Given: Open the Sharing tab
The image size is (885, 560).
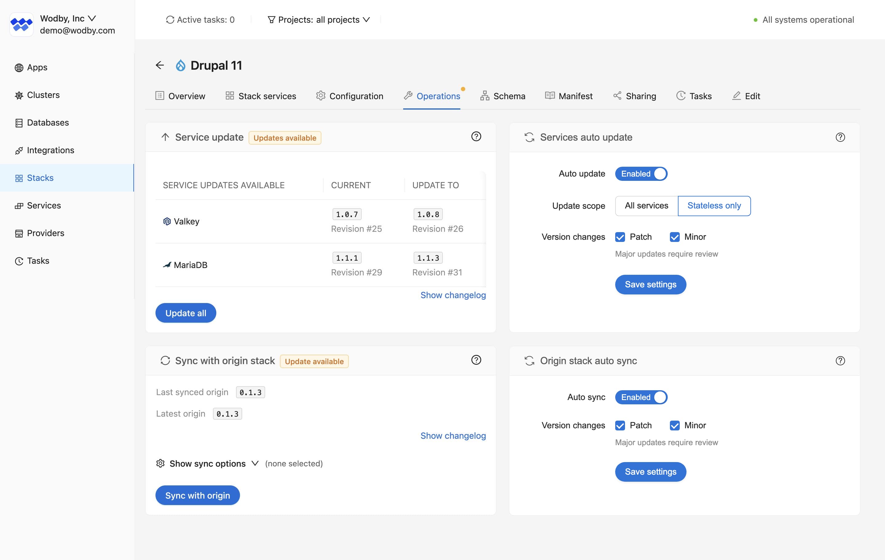Looking at the screenshot, I should click(x=634, y=96).
